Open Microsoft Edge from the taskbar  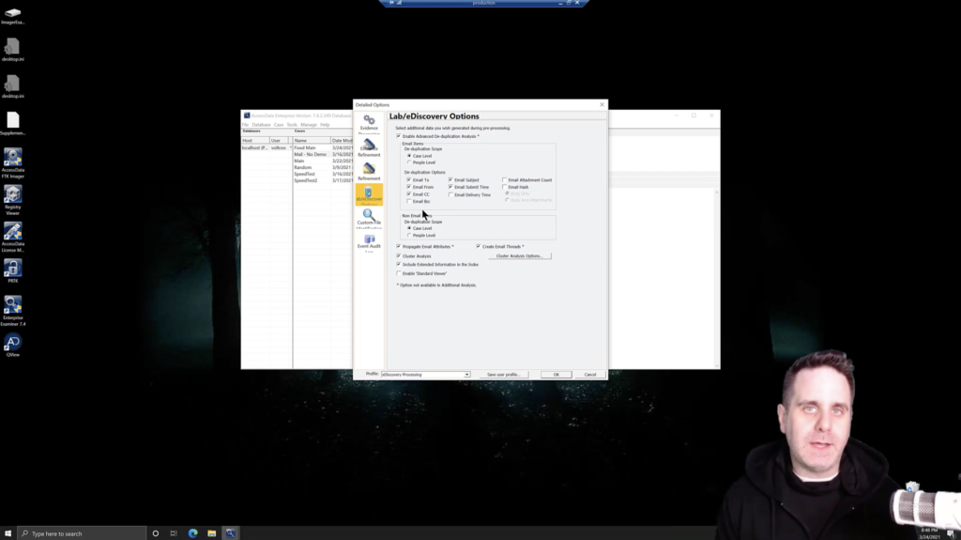point(193,533)
